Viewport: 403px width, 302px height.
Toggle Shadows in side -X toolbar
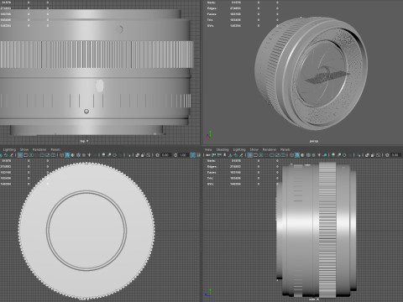pos(325,154)
